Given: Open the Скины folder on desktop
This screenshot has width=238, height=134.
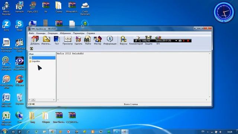Looking at the screenshot, I should (59, 7).
